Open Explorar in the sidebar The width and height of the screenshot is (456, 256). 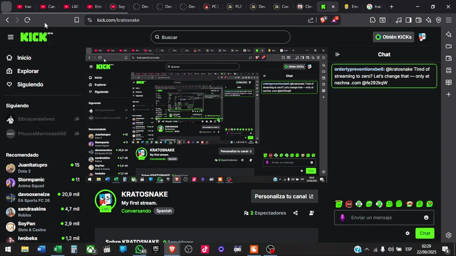(x=23, y=71)
